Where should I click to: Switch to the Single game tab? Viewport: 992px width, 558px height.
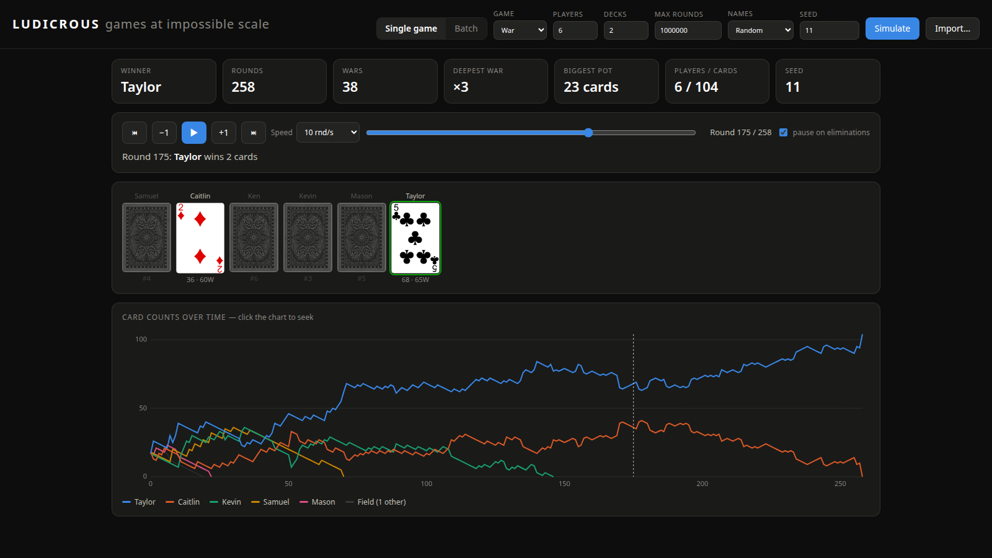tap(411, 29)
